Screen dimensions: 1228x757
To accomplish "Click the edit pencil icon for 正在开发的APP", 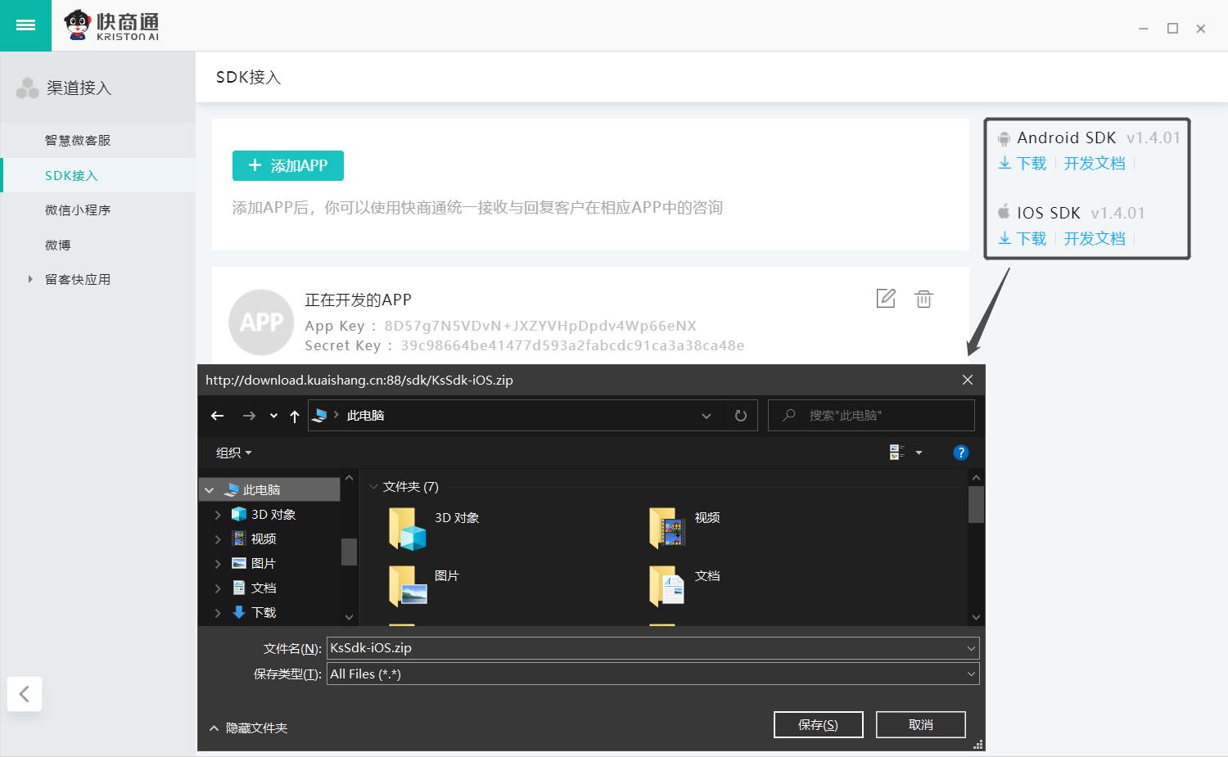I will click(x=886, y=298).
